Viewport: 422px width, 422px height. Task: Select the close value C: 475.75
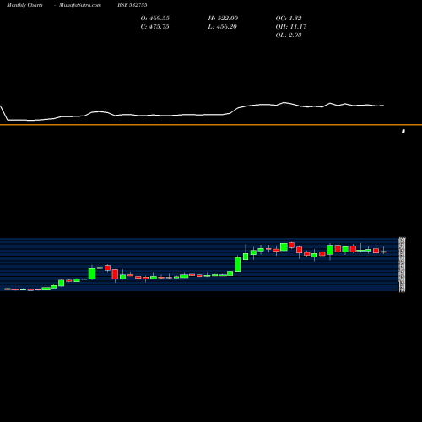coord(155,27)
